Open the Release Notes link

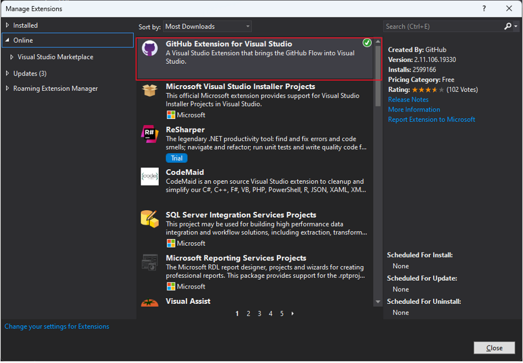click(x=408, y=99)
